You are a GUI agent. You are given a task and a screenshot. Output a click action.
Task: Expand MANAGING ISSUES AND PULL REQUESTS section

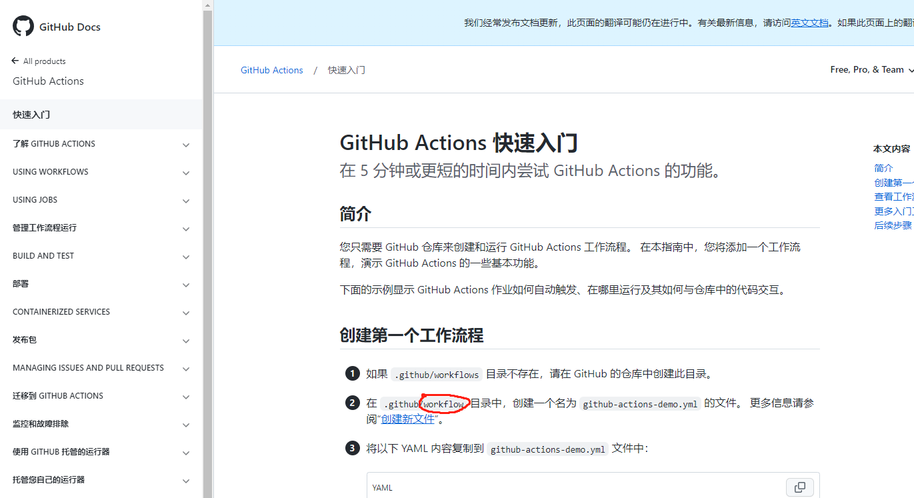pos(186,369)
